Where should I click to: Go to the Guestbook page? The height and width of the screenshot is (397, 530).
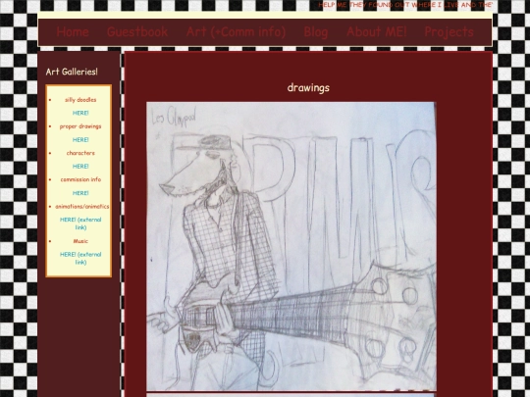point(137,32)
